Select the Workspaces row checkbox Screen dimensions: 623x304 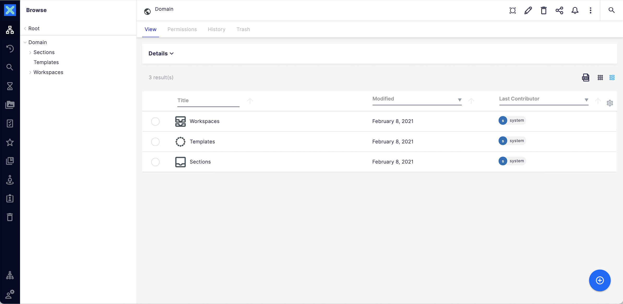click(155, 121)
